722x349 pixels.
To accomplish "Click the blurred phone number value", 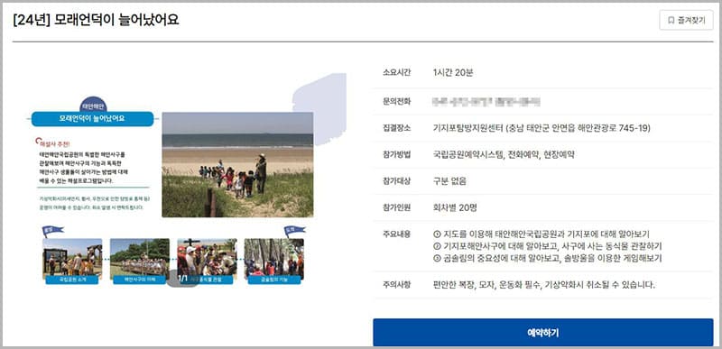I will pyautogui.click(x=486, y=102).
